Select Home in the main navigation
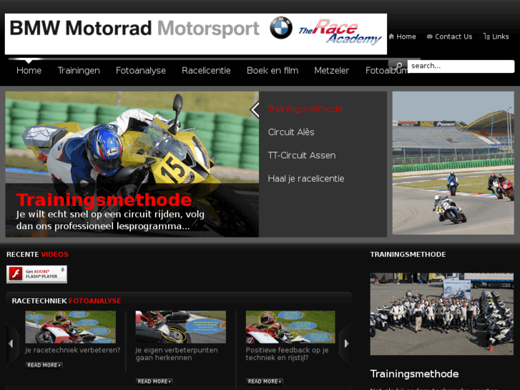 tap(29, 70)
